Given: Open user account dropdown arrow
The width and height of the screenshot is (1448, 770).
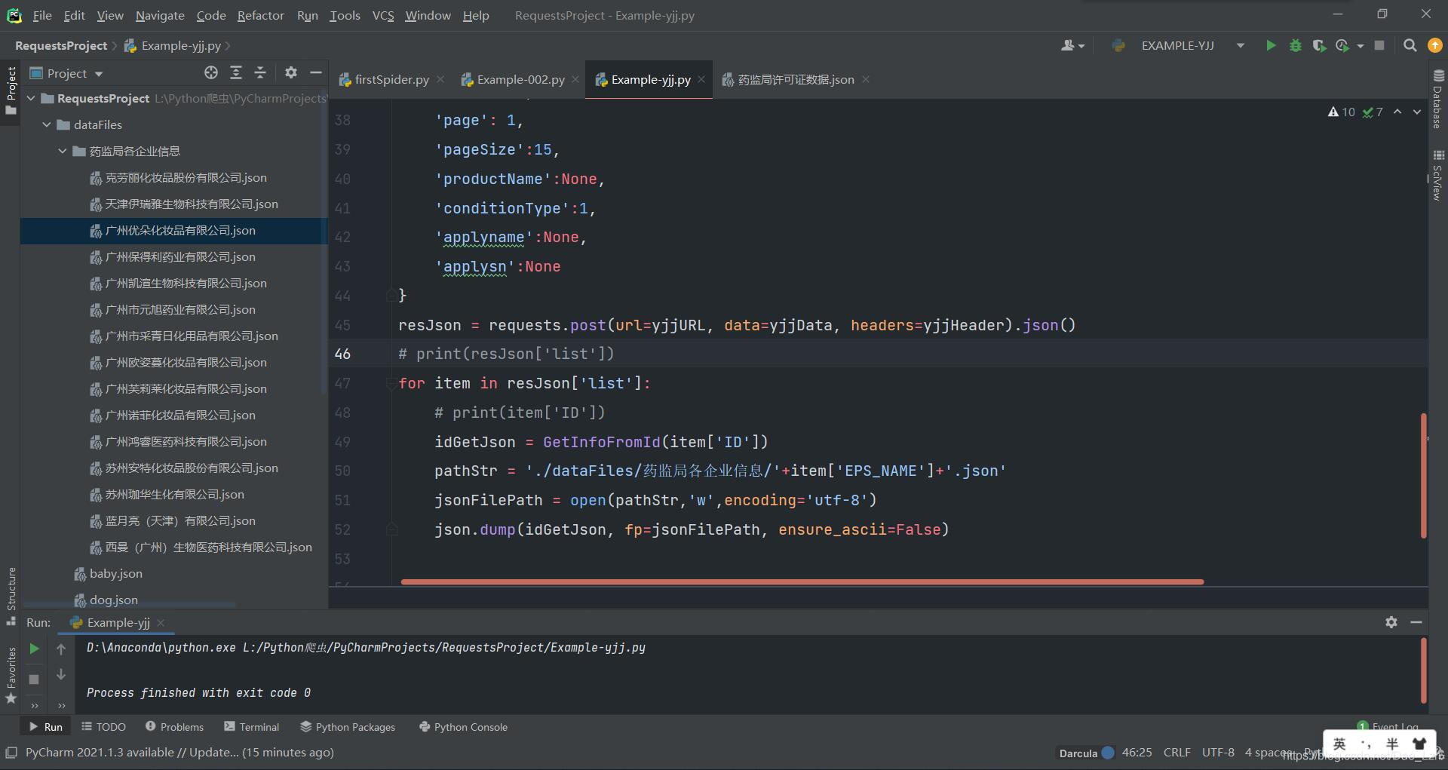Looking at the screenshot, I should (1081, 46).
